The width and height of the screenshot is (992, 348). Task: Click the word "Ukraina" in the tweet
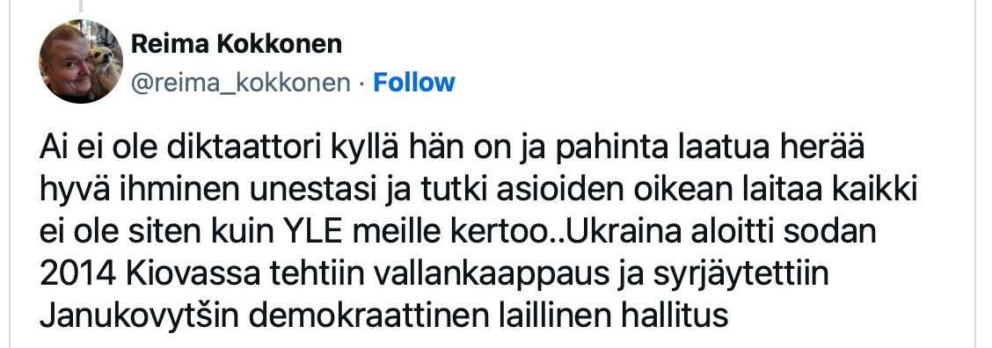pyautogui.click(x=625, y=232)
